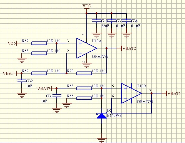Click the 10K 1% value of R70
Screen dimensions: 185x143
[x=99, y=71]
